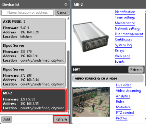Open the Identification link

(125, 12)
